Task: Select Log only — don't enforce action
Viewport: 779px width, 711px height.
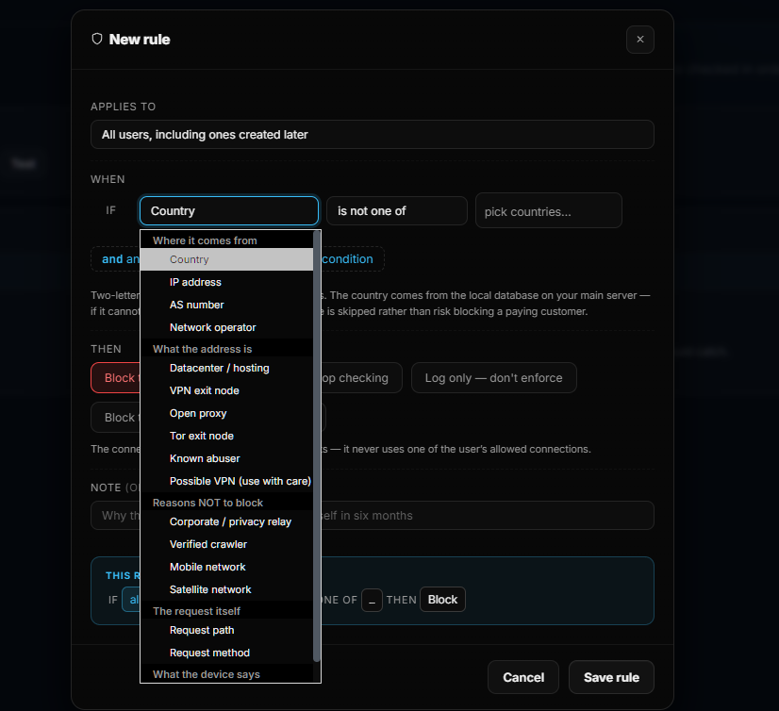Action: coord(494,377)
